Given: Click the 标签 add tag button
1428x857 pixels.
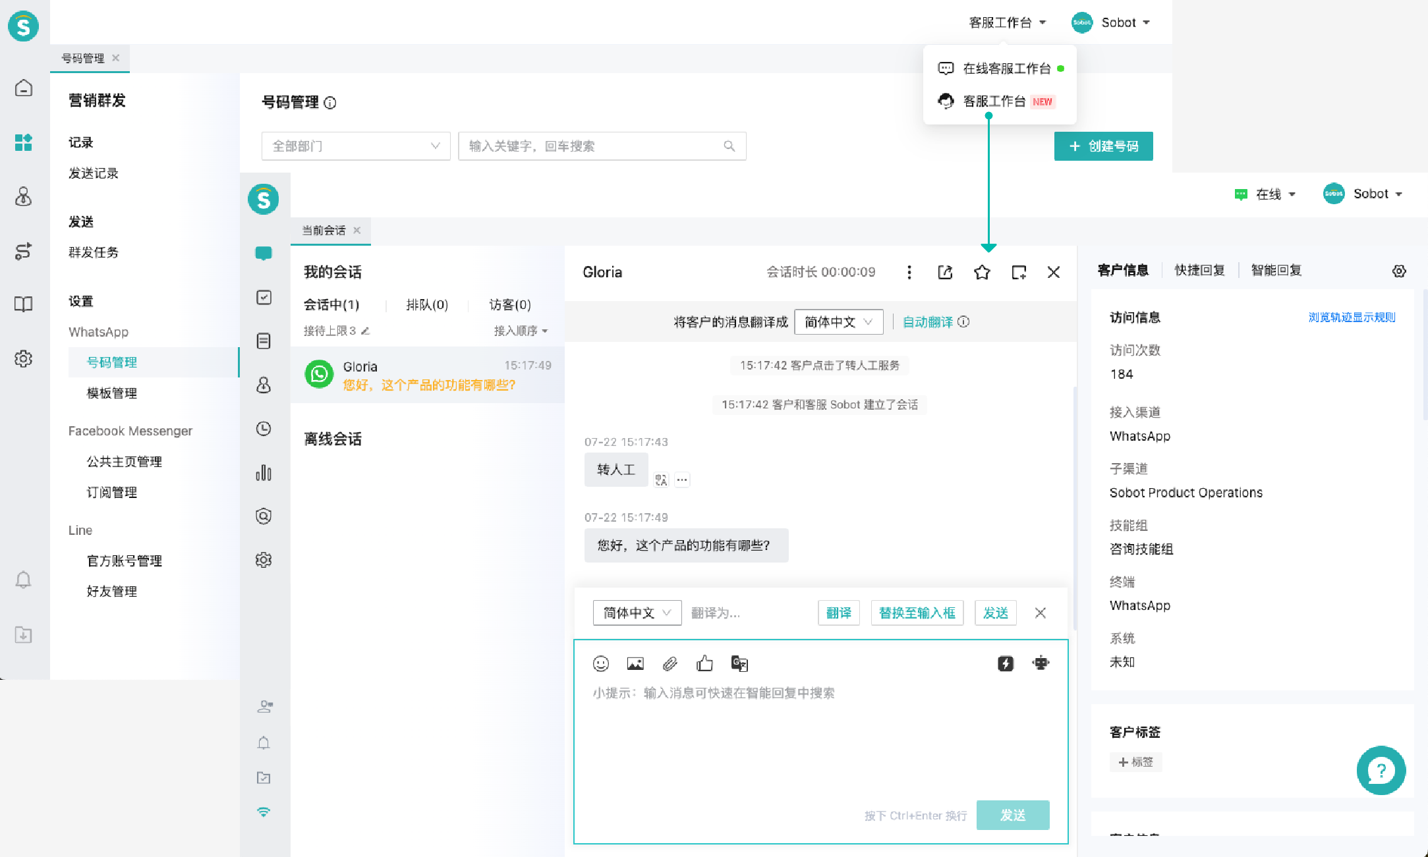Looking at the screenshot, I should click(x=1136, y=762).
